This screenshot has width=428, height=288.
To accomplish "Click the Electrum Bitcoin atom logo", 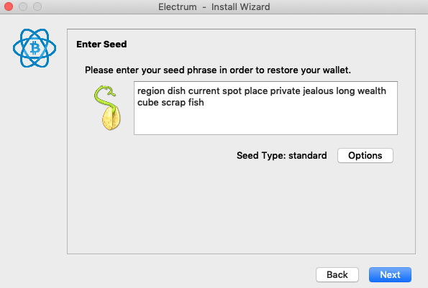I will pos(35,48).
